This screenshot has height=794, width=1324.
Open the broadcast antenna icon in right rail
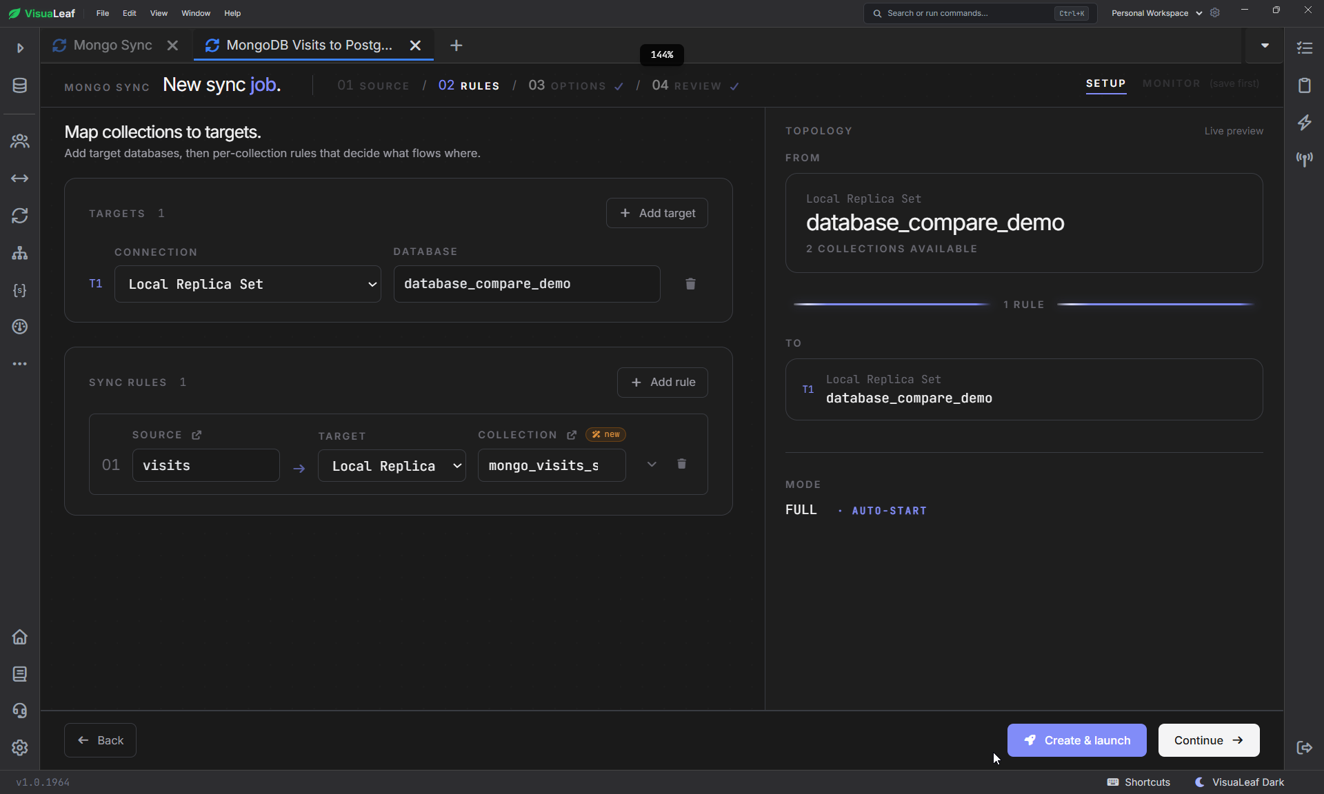point(1305,159)
